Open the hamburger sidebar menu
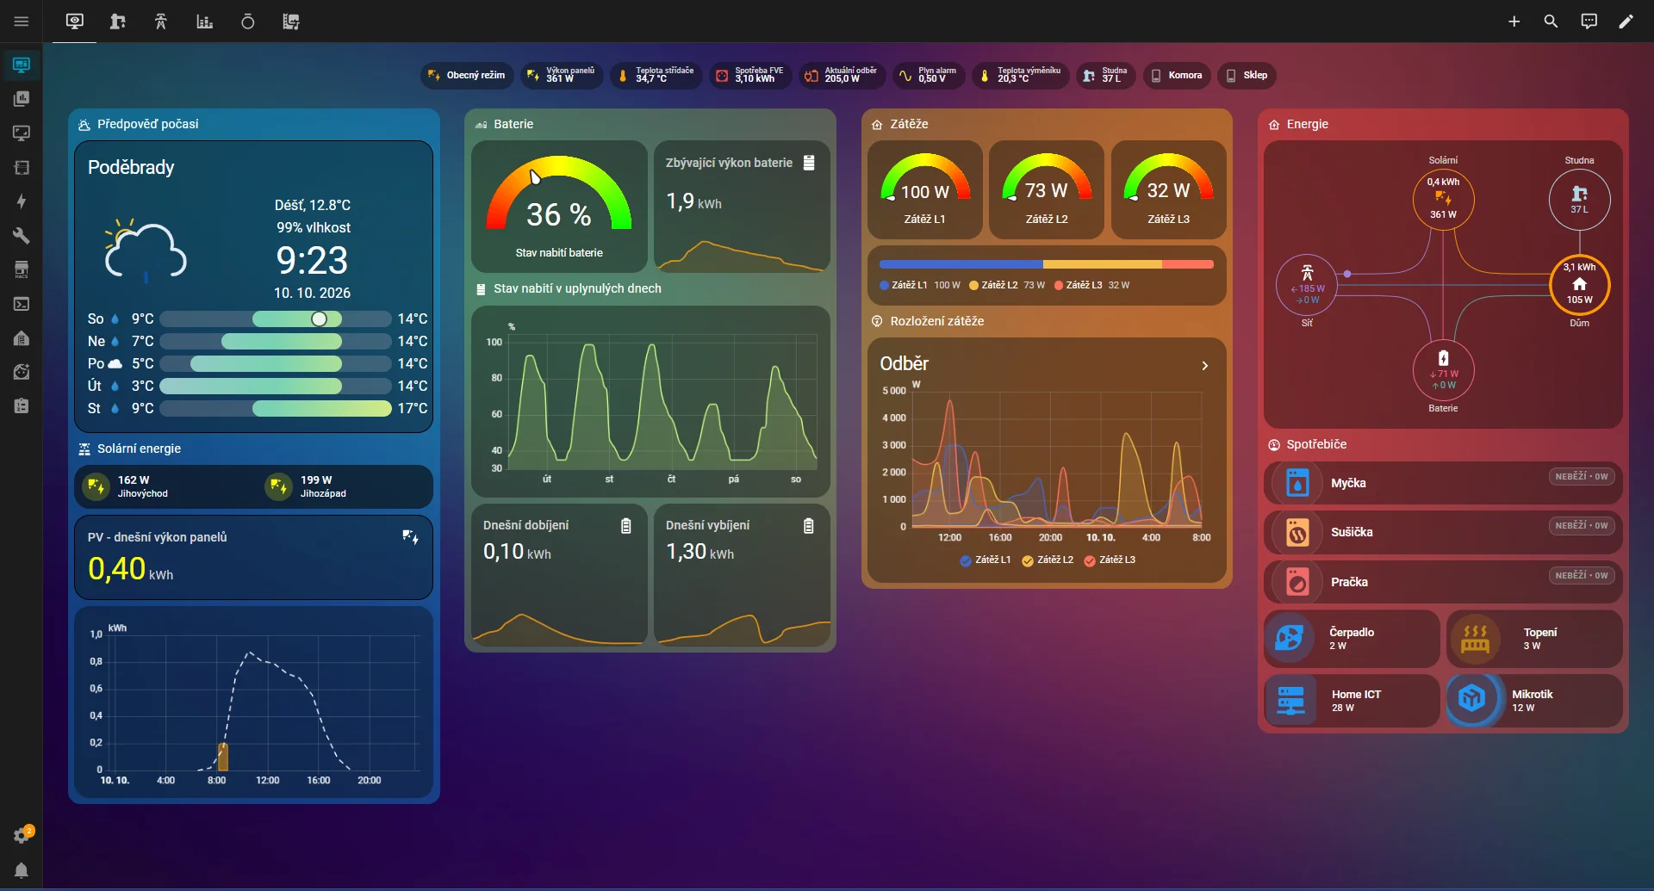This screenshot has height=891, width=1654. (x=22, y=22)
